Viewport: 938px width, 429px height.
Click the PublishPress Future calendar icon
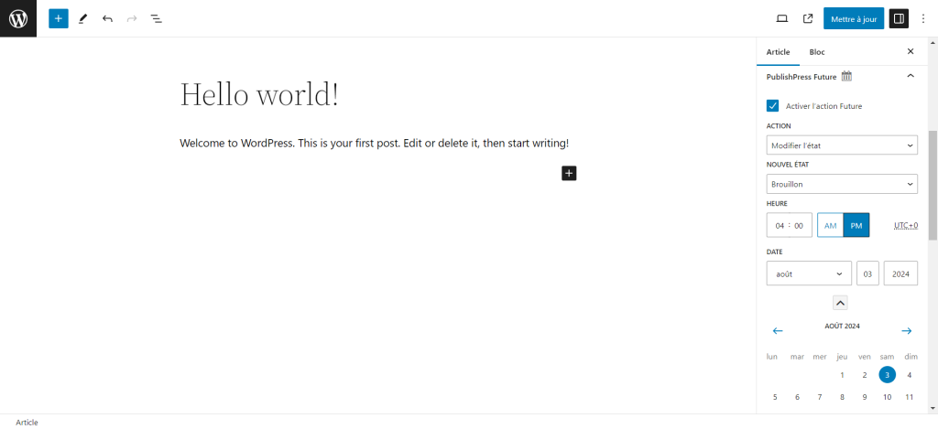click(x=846, y=76)
